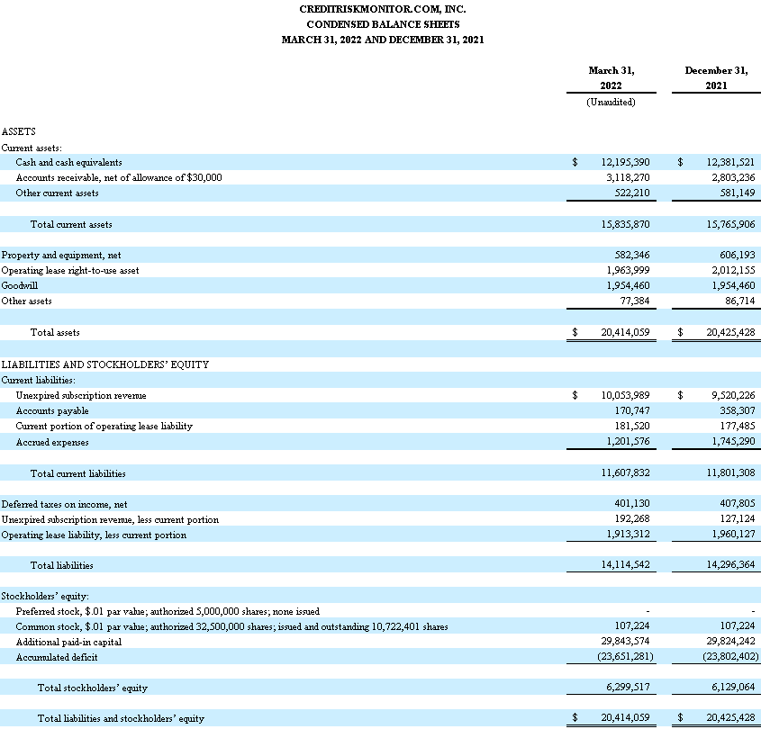Click accumulated deficit value (23,802,402)
The image size is (761, 729).
pos(730,657)
